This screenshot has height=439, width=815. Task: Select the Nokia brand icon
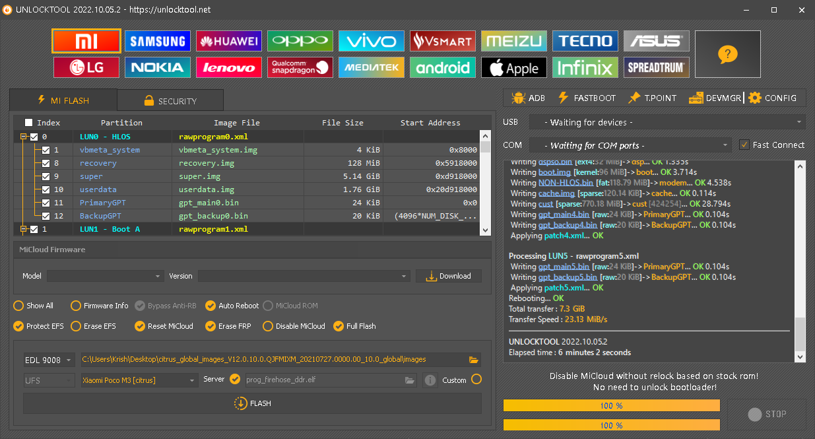pos(157,67)
